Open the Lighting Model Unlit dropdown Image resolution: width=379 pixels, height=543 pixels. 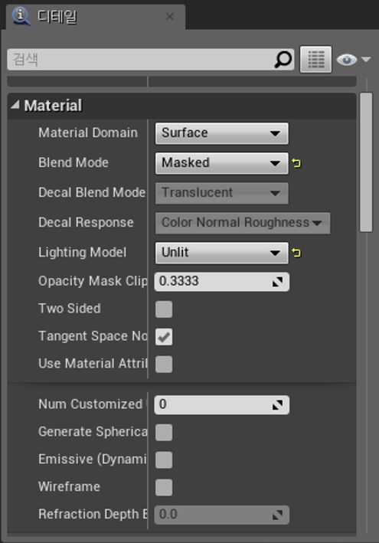(221, 253)
